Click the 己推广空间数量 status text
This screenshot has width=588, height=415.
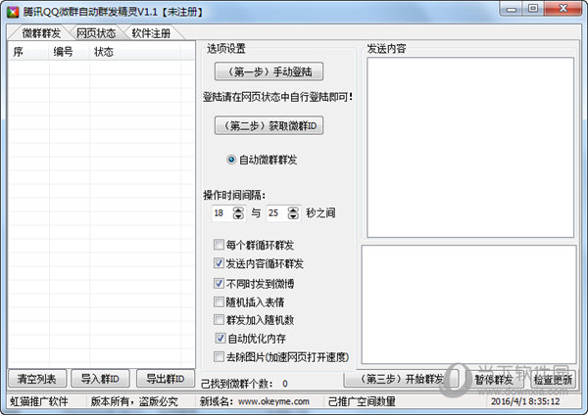[362, 401]
